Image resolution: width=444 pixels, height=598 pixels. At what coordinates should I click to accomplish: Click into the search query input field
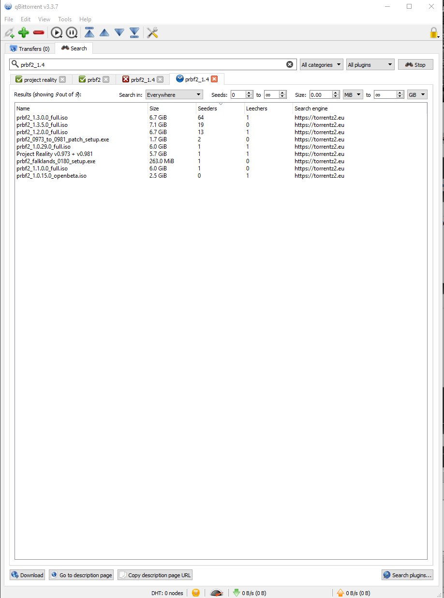(152, 64)
